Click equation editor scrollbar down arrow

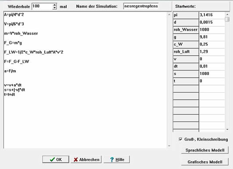(169, 146)
